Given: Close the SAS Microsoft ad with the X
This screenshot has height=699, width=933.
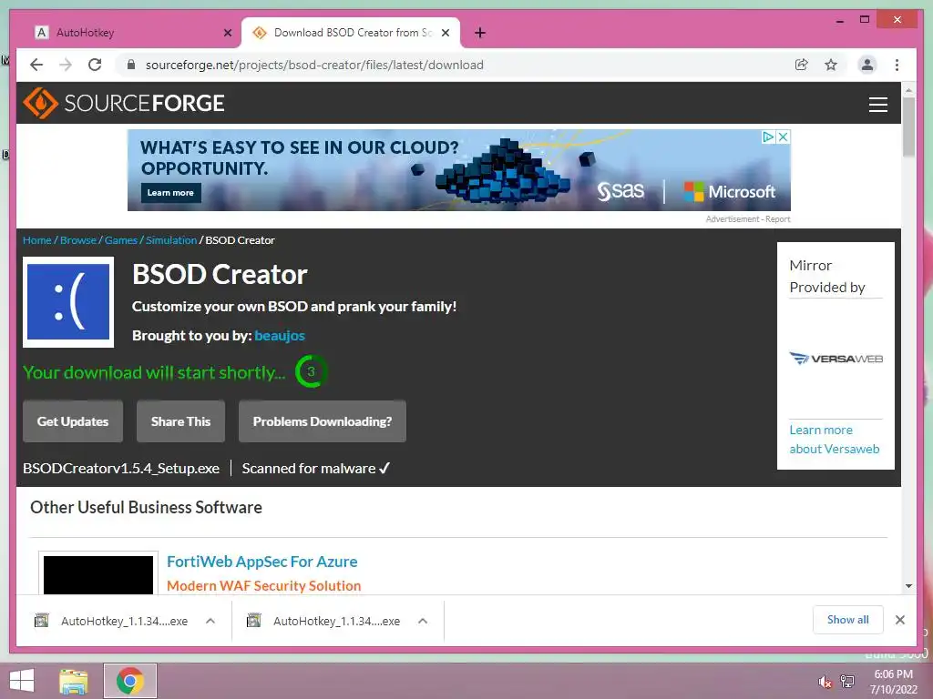Looking at the screenshot, I should click(x=784, y=137).
